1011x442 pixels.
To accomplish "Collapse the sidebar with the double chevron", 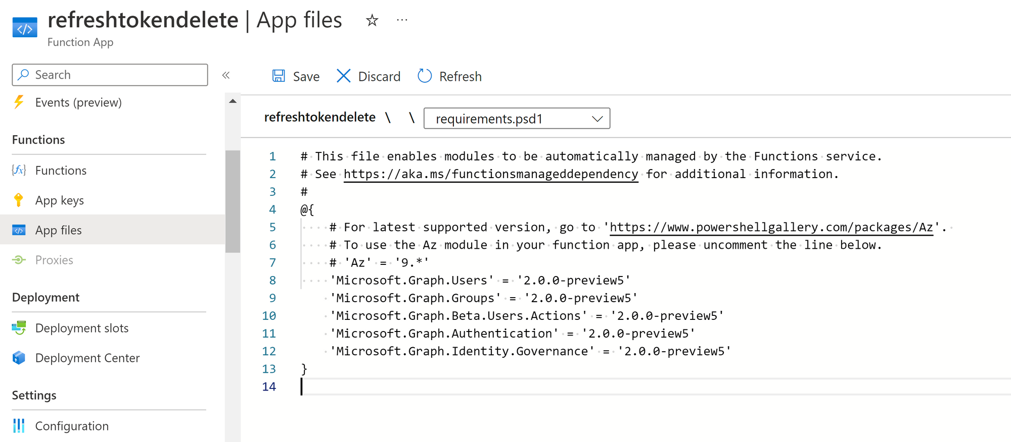I will pos(226,75).
